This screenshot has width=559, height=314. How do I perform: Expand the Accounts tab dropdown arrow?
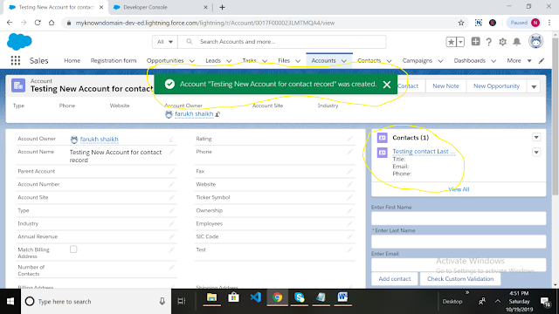(344, 61)
